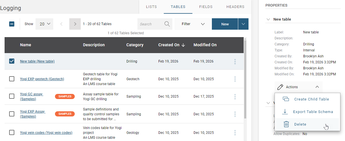Image resolution: width=345 pixels, height=141 pixels.
Task: Click the search magnifier icon
Action: pos(167,24)
